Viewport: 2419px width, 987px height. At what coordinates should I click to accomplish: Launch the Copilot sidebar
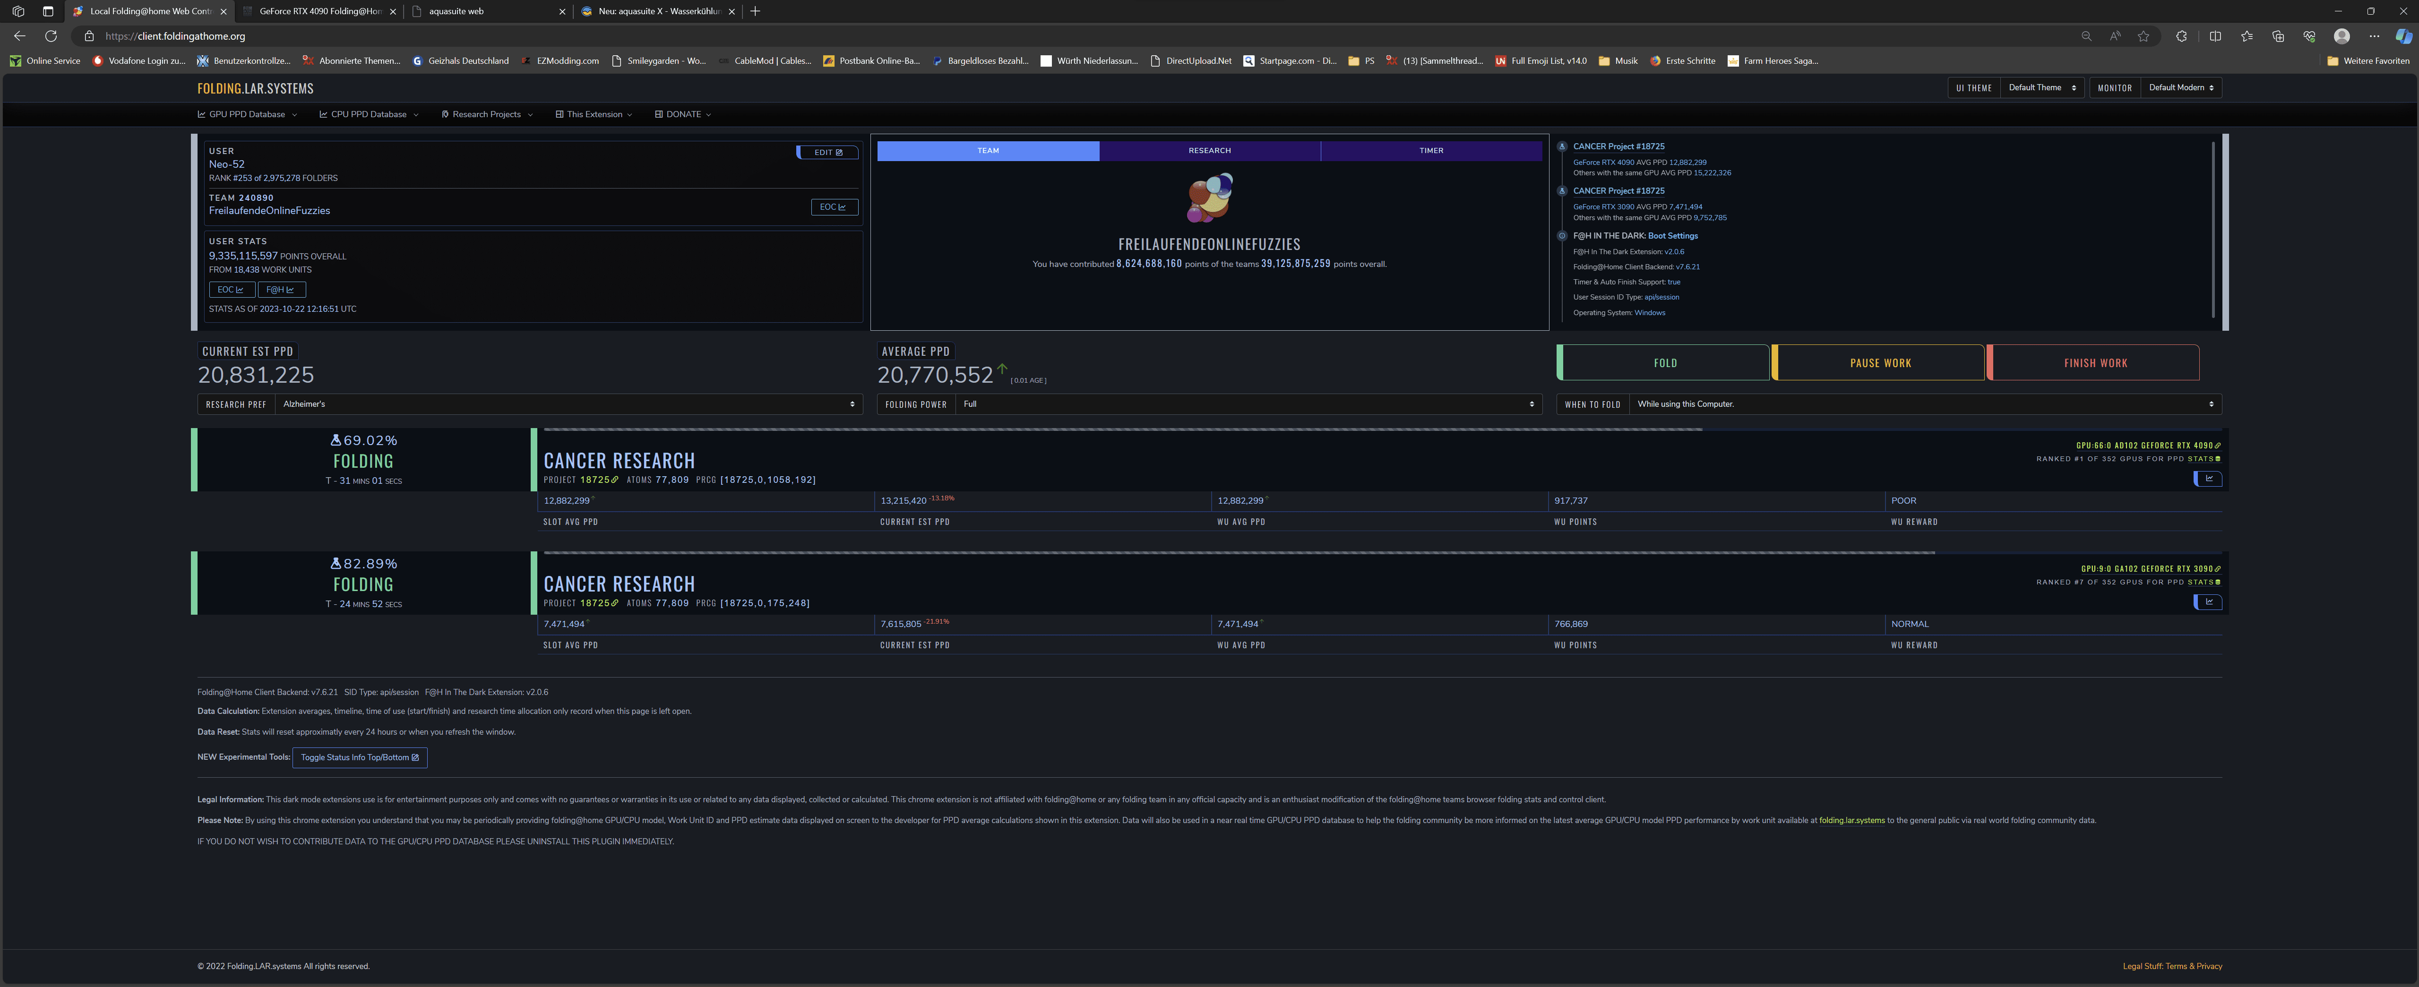coord(2403,36)
